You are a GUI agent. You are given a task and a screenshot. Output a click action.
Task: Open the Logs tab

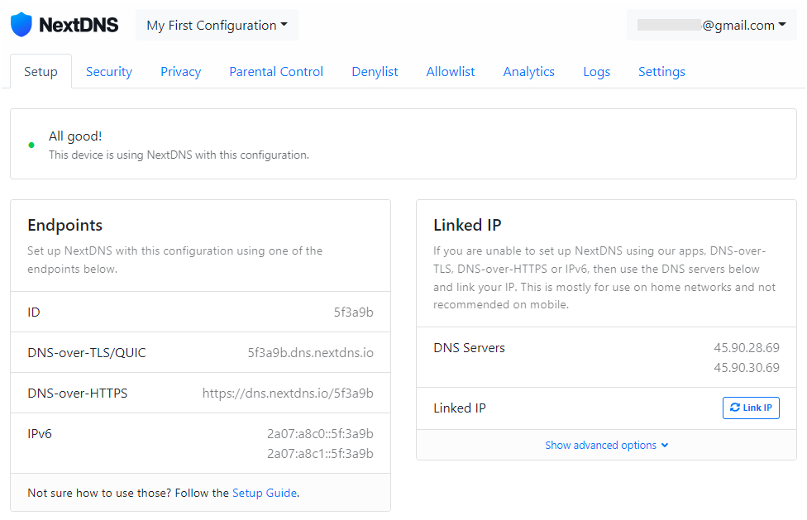pos(596,71)
